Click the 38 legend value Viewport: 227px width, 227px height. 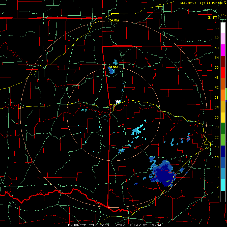tap(217, 97)
